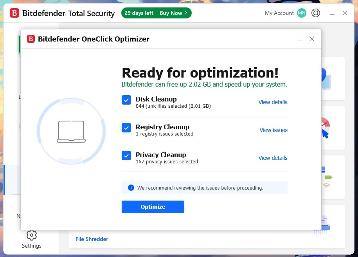Image resolution: width=358 pixels, height=257 pixels.
Task: Click '1 registry issues selected' text
Action: [x=164, y=134]
